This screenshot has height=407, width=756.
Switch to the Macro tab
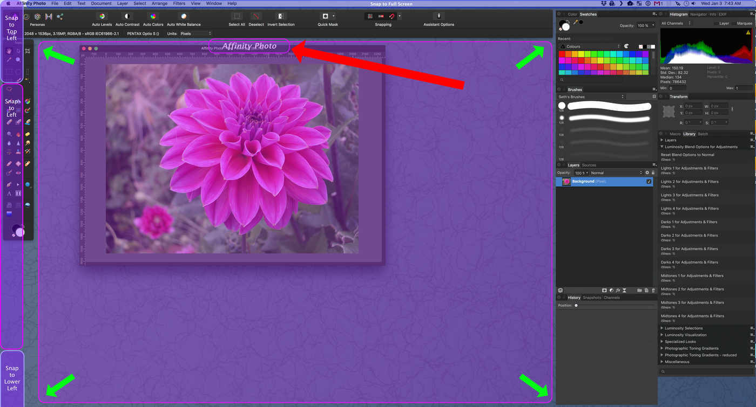(x=675, y=134)
